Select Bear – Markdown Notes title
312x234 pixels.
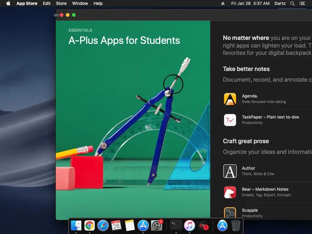coord(265,189)
